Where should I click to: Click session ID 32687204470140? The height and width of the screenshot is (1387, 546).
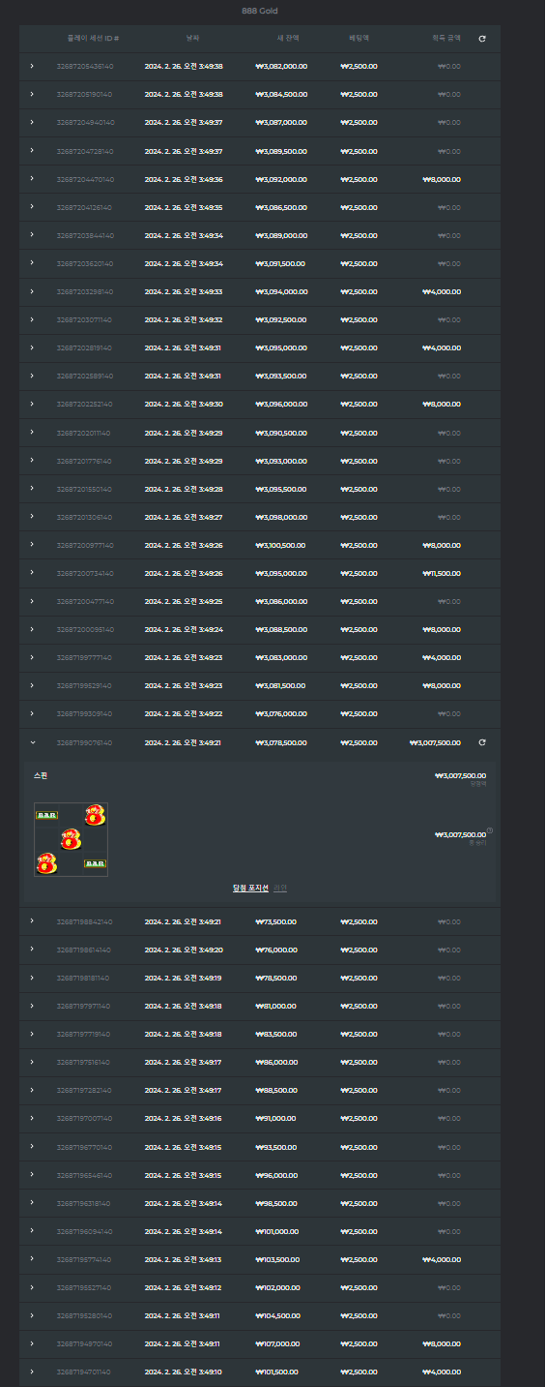(x=85, y=179)
